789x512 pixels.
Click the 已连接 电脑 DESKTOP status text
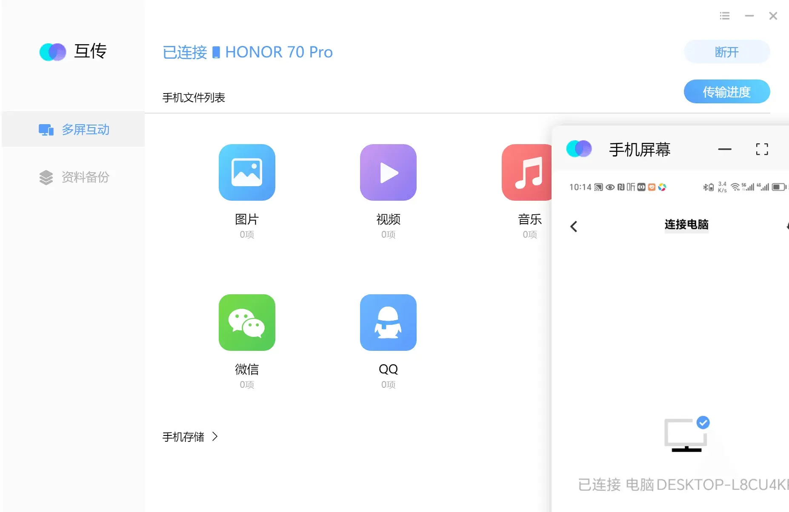click(x=683, y=485)
